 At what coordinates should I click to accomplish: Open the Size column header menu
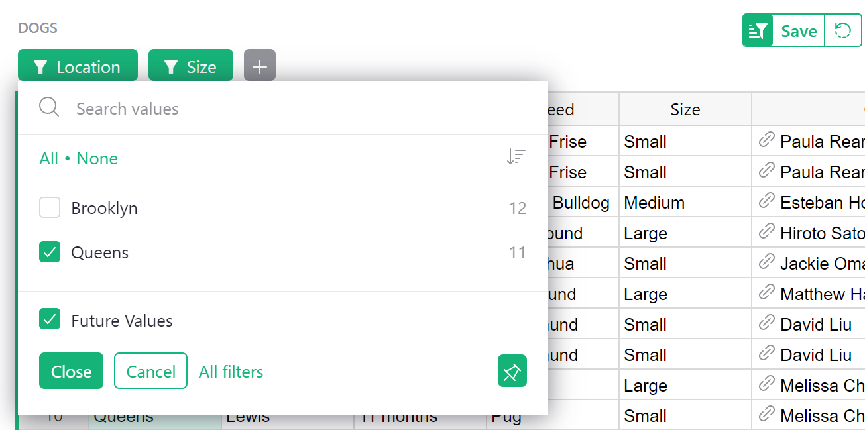coord(685,109)
